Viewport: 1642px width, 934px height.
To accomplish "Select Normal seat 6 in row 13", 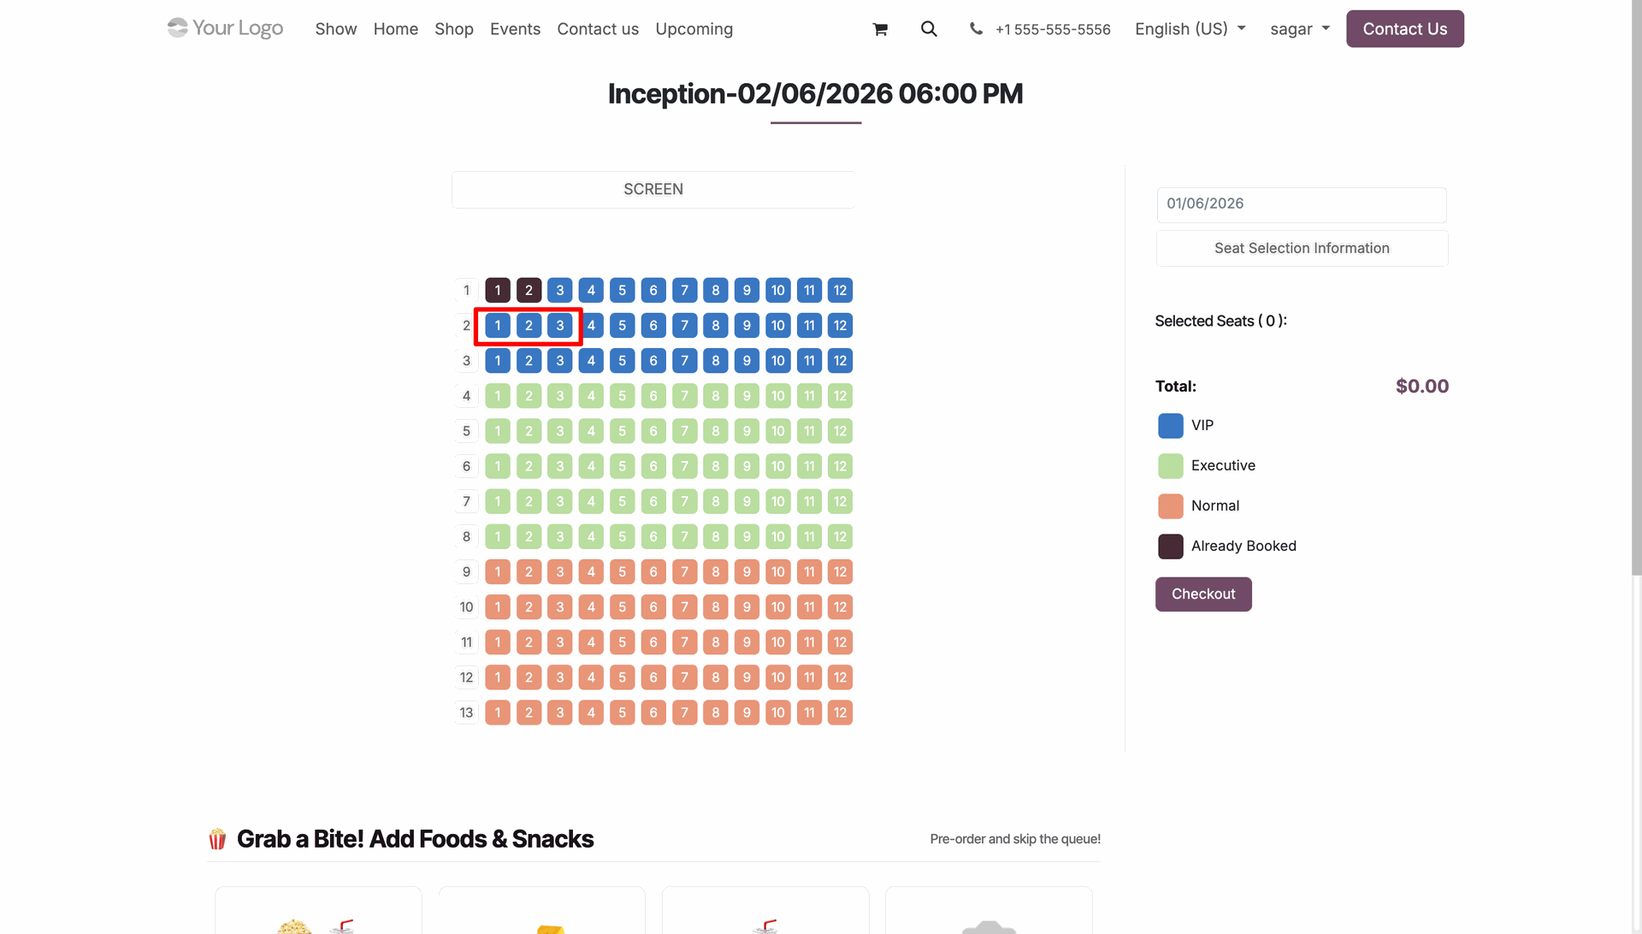I will pos(653,712).
